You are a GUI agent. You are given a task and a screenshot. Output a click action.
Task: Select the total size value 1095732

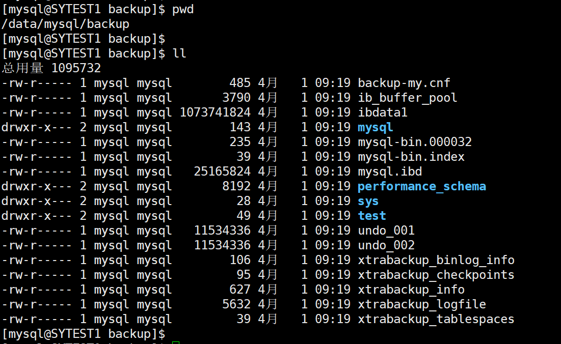[76, 68]
